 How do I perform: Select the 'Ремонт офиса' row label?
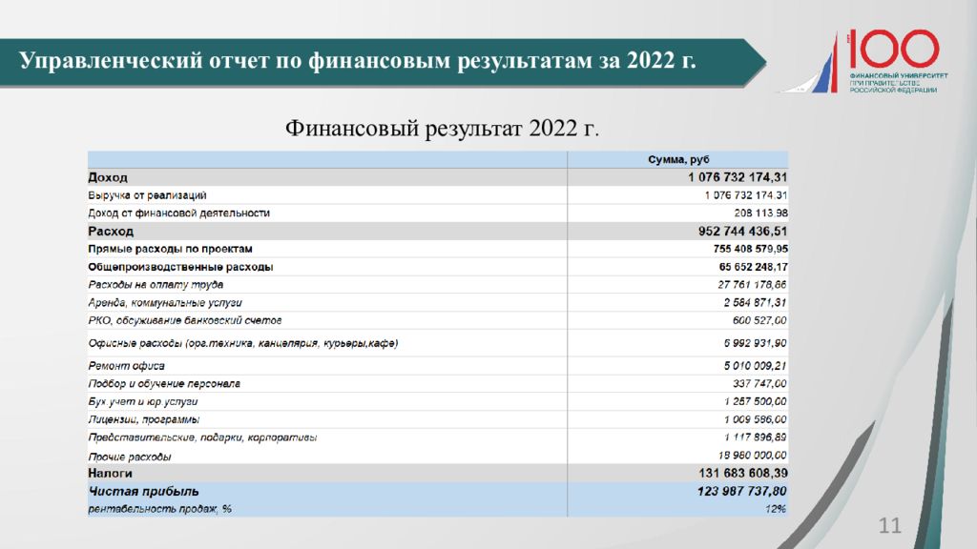(x=126, y=366)
